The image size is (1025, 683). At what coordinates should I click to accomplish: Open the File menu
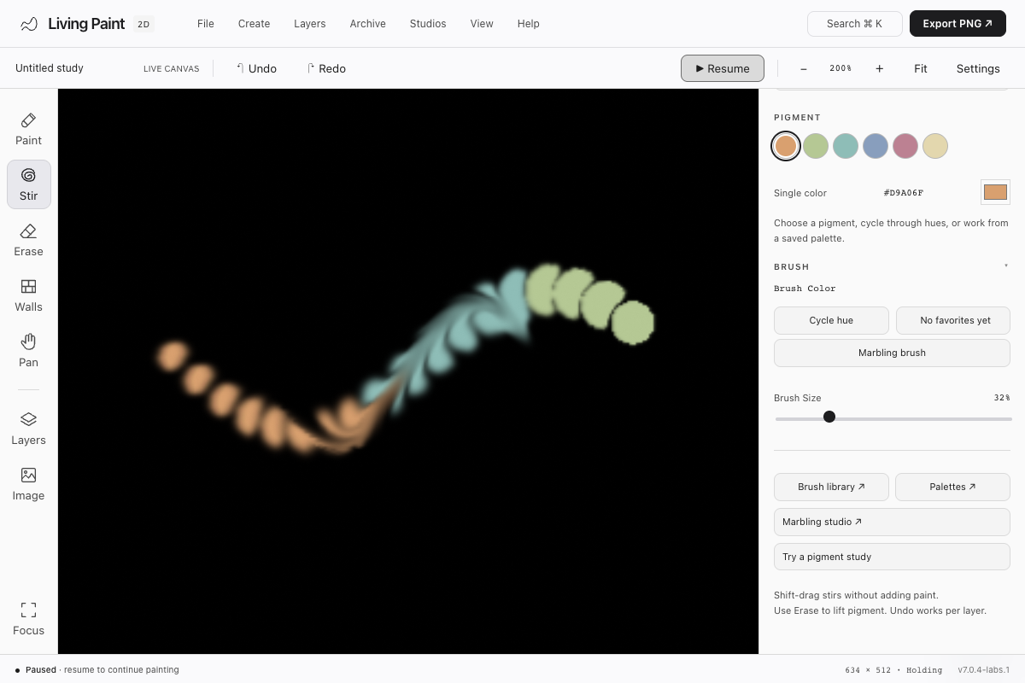point(206,24)
